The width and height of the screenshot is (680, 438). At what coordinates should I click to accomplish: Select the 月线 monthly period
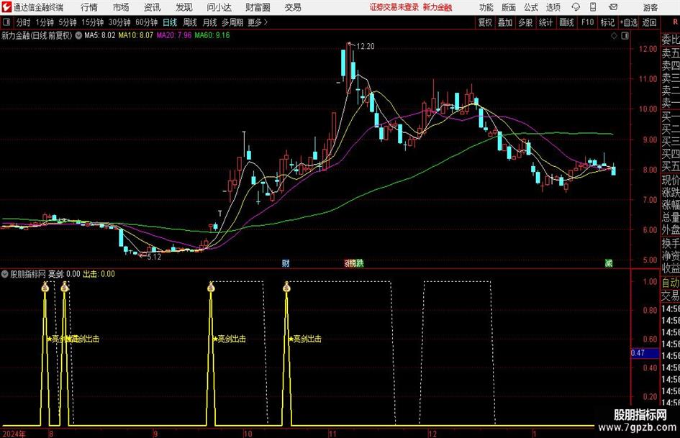[x=210, y=22]
